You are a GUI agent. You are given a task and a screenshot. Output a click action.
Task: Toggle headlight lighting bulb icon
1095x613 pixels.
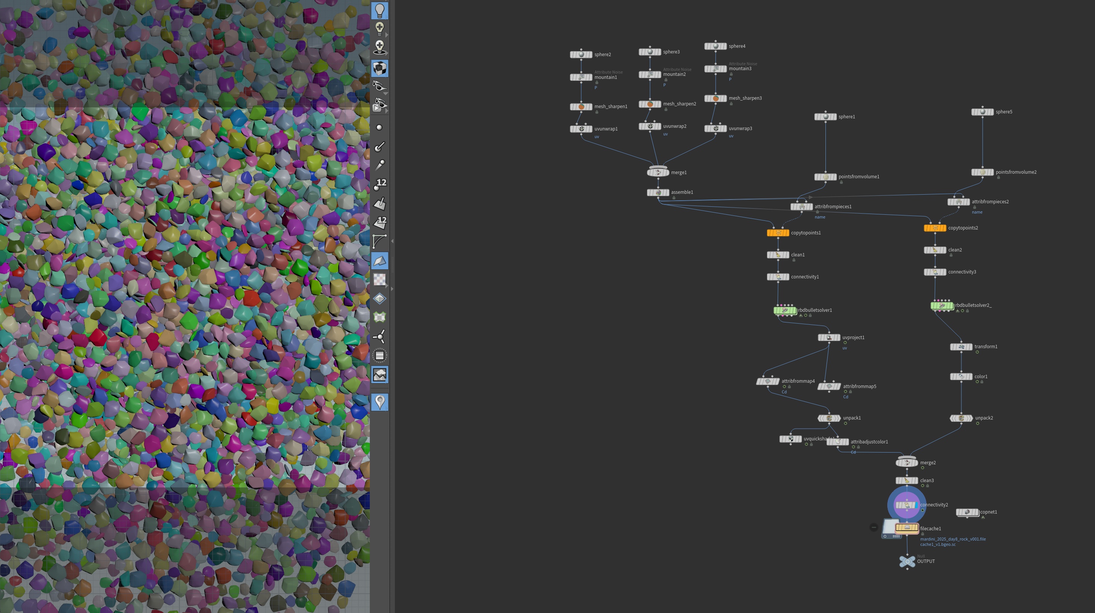[379, 10]
